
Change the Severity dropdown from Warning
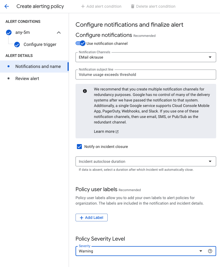tap(201, 251)
